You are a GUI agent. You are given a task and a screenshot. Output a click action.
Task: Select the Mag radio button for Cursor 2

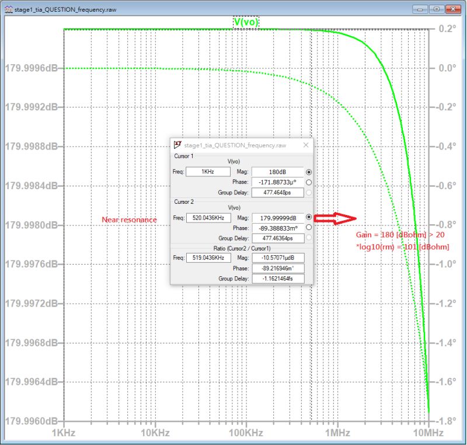(x=309, y=217)
